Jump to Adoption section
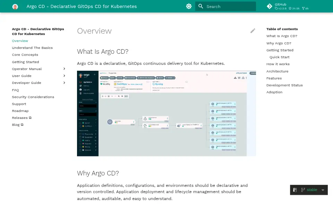Screen dimensions: 333x208 [274, 92]
